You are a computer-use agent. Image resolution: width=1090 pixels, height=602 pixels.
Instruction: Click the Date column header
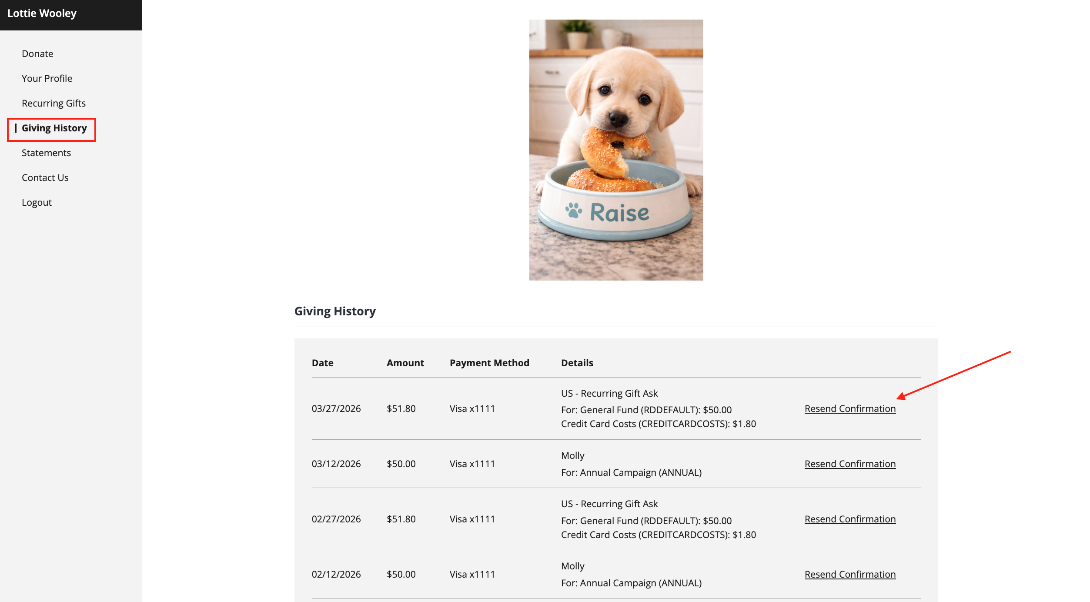[x=322, y=363]
